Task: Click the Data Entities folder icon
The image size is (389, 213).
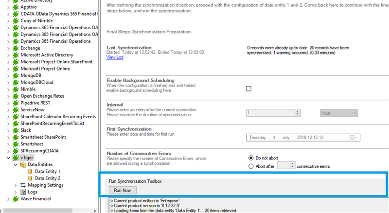Action: click(x=23, y=164)
